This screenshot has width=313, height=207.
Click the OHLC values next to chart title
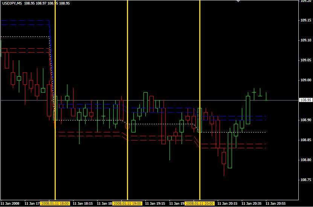point(47,3)
